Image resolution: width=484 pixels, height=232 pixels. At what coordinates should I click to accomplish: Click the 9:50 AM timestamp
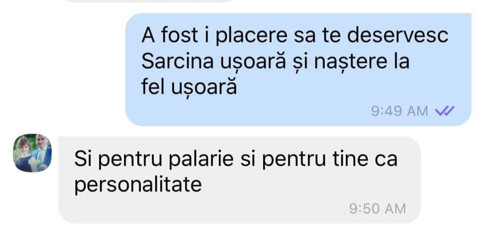[378, 208]
